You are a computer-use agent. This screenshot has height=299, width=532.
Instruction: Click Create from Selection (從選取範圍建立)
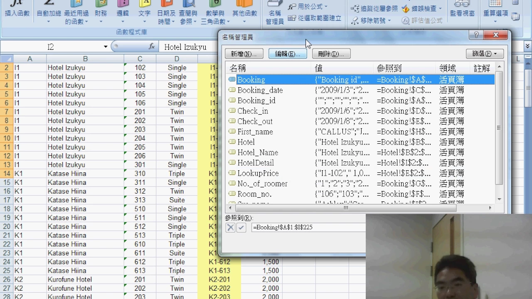[315, 18]
